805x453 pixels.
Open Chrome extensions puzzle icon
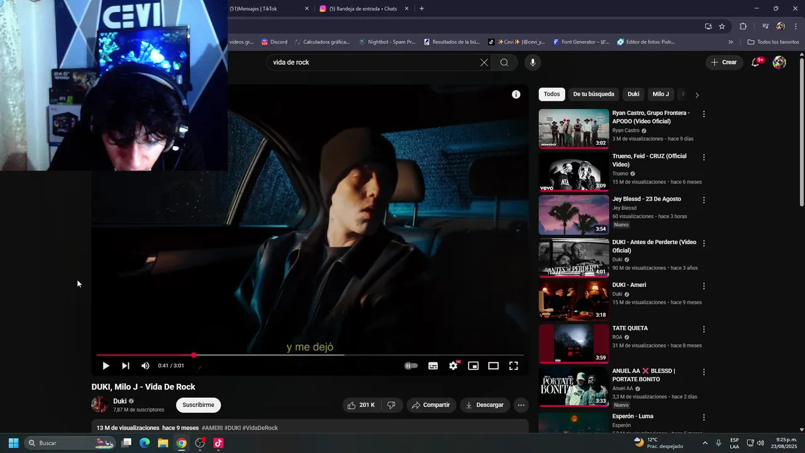click(743, 26)
